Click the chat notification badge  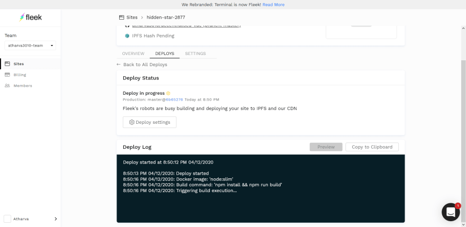click(458, 206)
